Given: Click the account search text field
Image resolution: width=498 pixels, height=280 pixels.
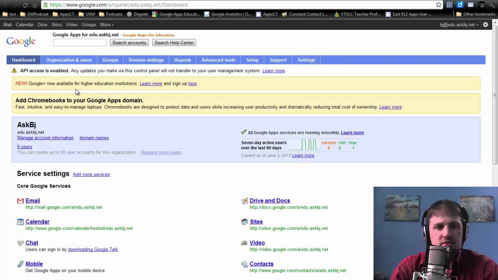Looking at the screenshot, I should tap(80, 43).
